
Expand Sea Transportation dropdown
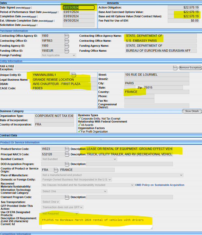pos(50,202)
